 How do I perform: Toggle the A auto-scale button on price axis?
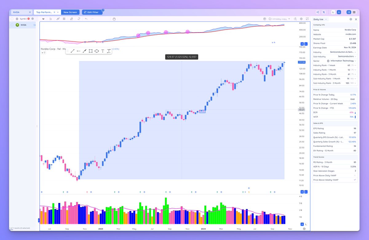click(x=302, y=44)
